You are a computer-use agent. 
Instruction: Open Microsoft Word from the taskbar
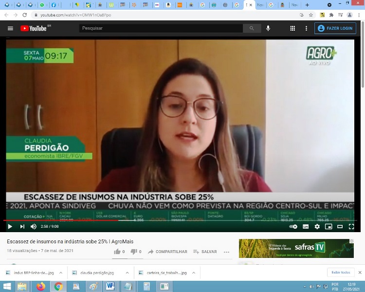click(110, 287)
